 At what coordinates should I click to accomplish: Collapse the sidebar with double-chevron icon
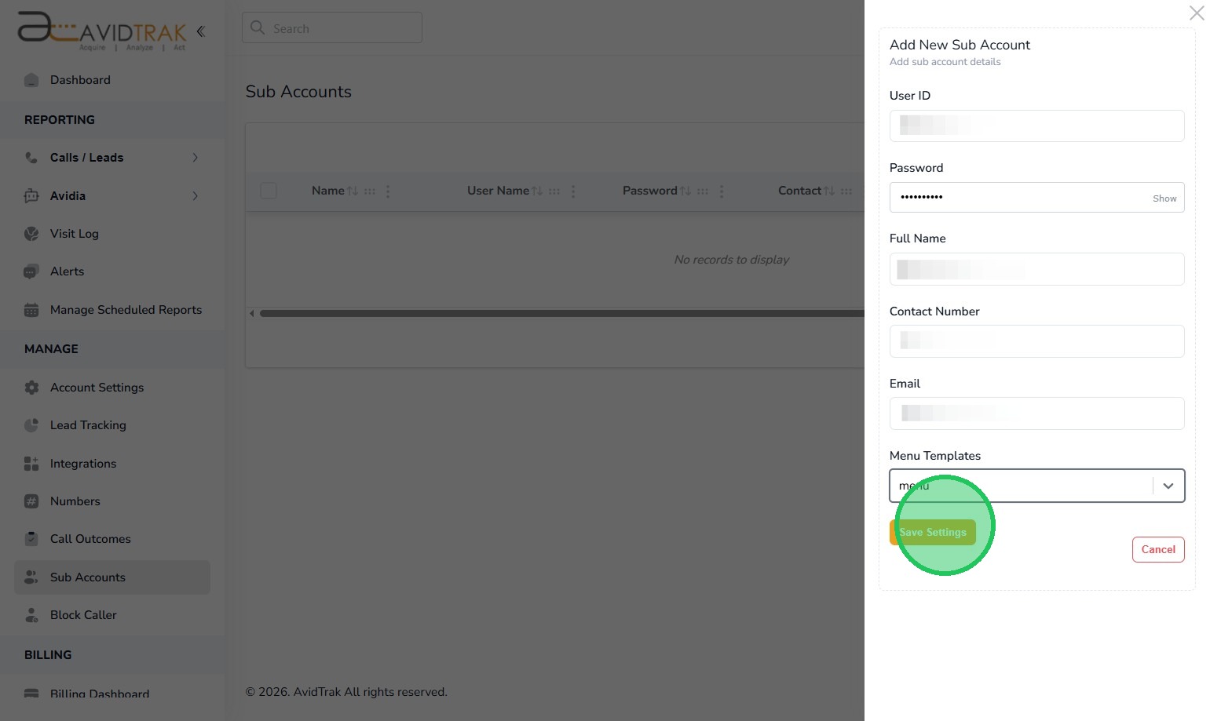point(201,31)
